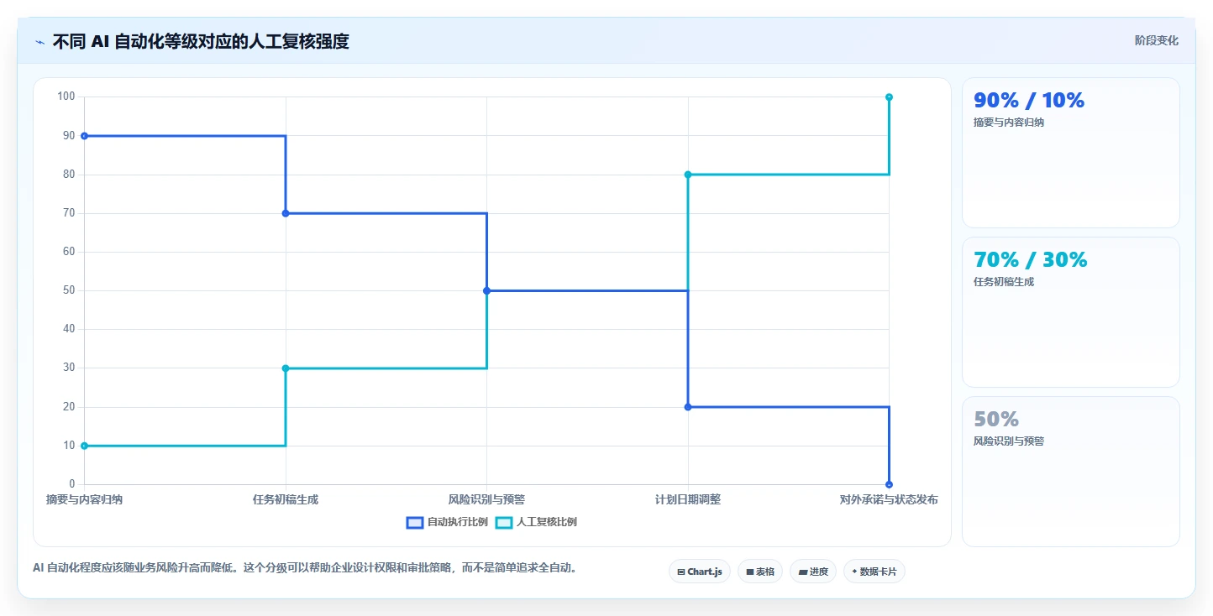Click the y-axis label 60
1213x616 pixels.
69,252
